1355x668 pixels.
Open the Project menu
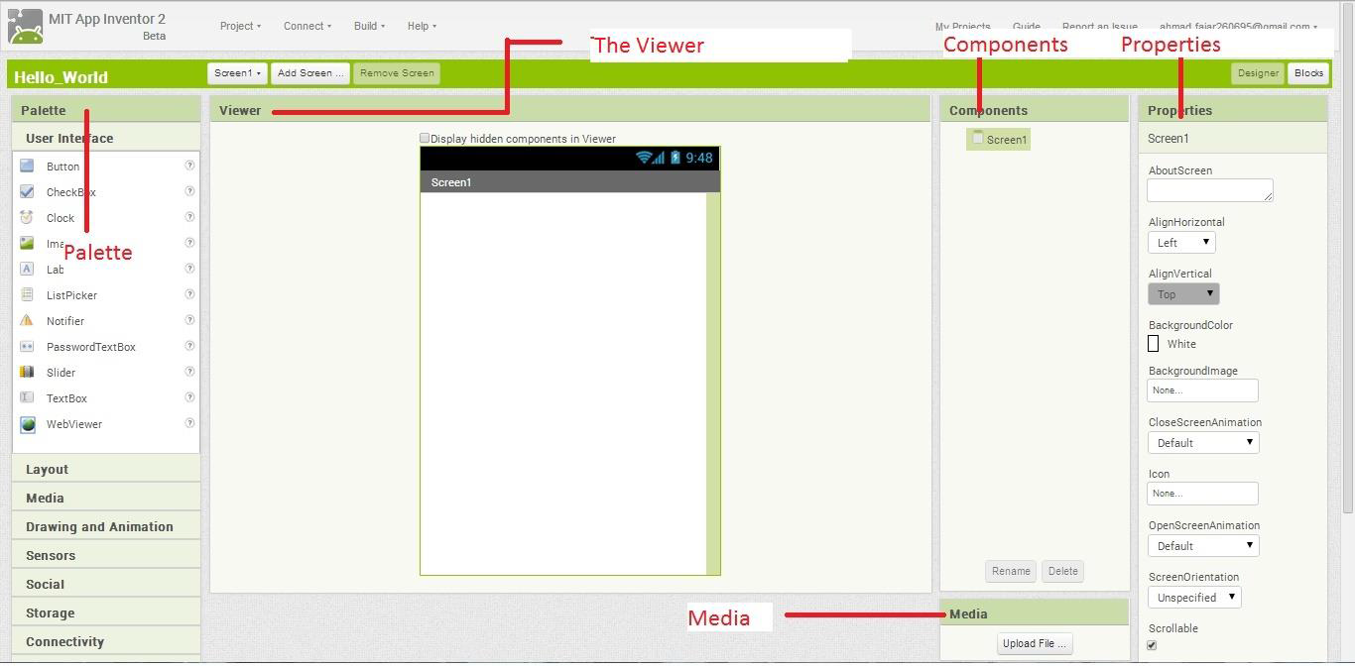tap(240, 26)
